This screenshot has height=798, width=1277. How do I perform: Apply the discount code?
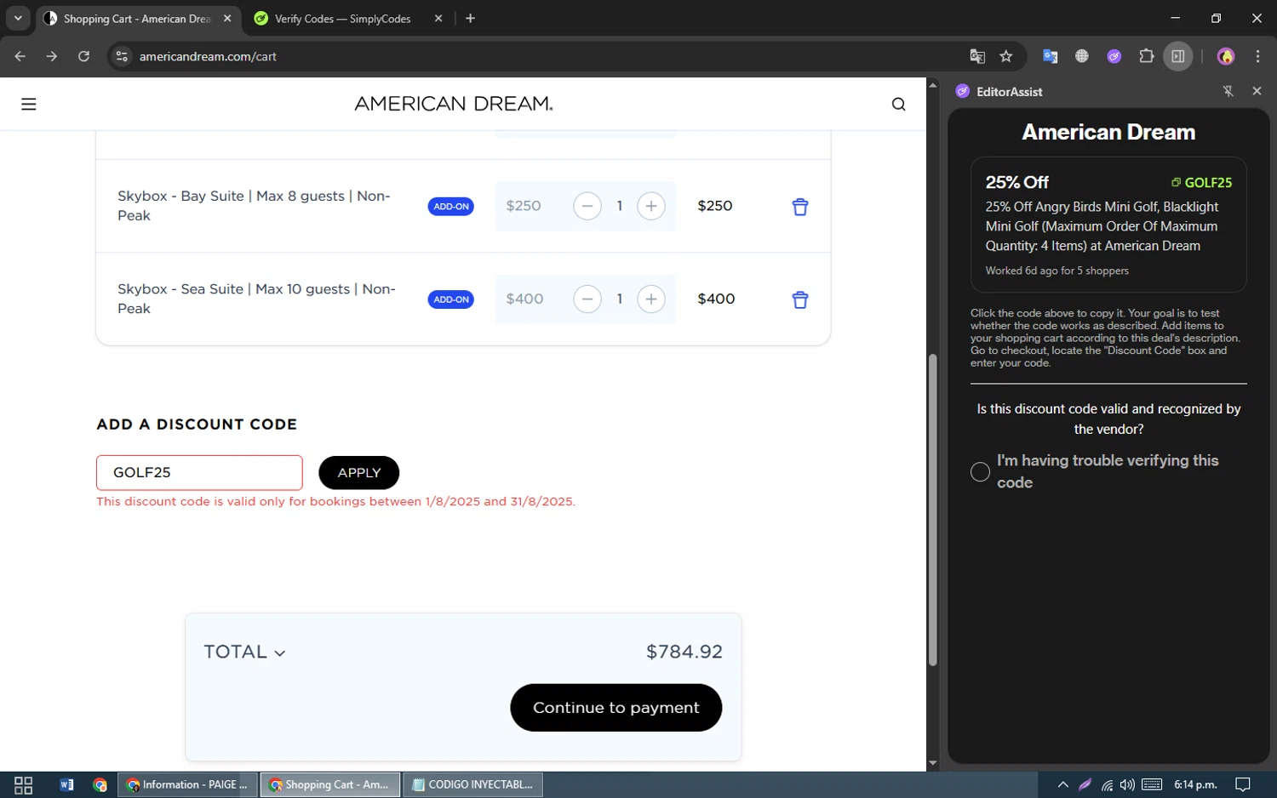coord(358,472)
